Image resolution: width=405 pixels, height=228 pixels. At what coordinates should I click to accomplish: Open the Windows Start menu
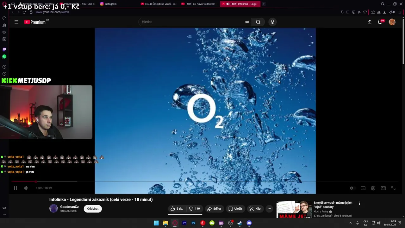(156, 223)
